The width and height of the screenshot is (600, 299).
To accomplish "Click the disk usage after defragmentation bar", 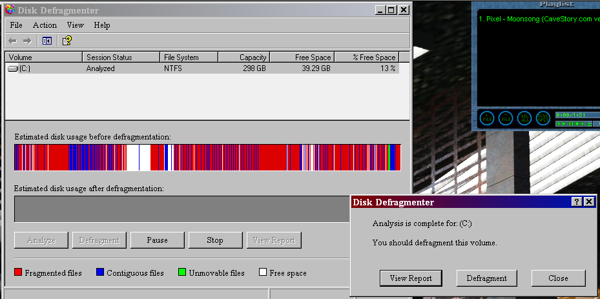I will pyautogui.click(x=182, y=209).
